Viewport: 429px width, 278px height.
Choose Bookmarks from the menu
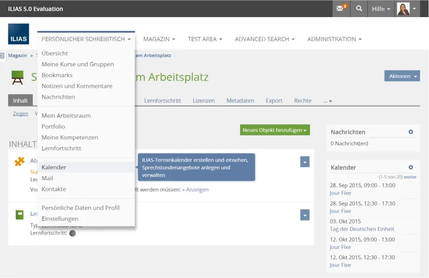[57, 75]
